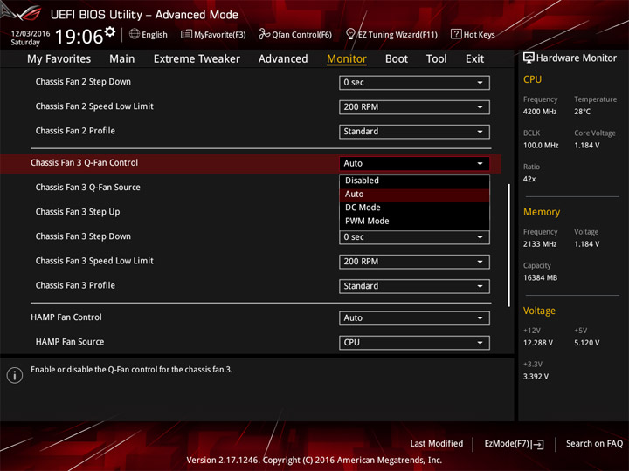Click the Search on FAQ link
The image size is (629, 471).
click(594, 444)
